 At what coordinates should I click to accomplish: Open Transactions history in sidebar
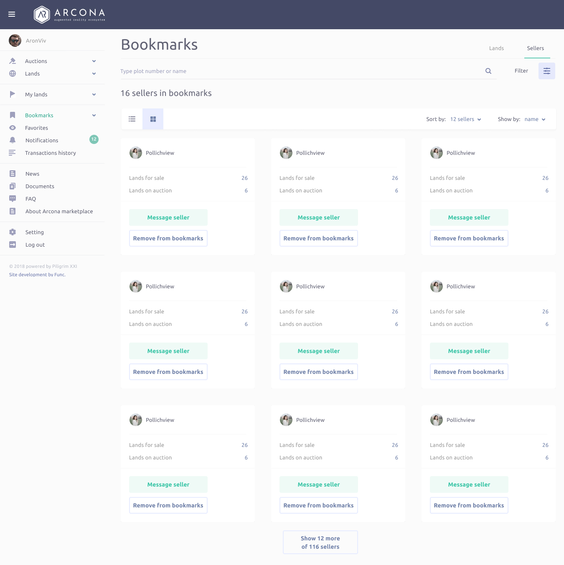tap(50, 153)
